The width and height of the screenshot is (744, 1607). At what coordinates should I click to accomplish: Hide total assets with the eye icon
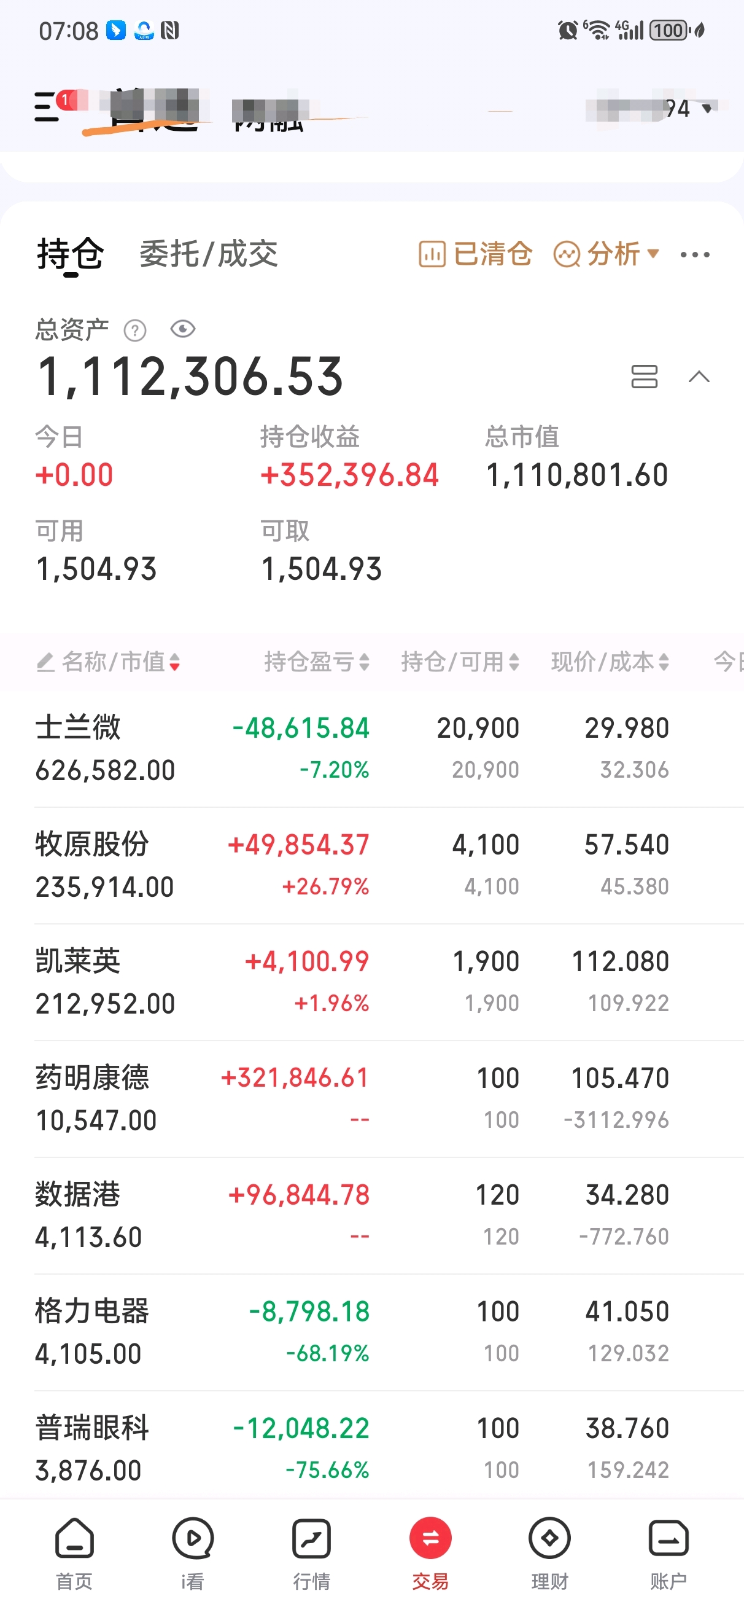(183, 329)
